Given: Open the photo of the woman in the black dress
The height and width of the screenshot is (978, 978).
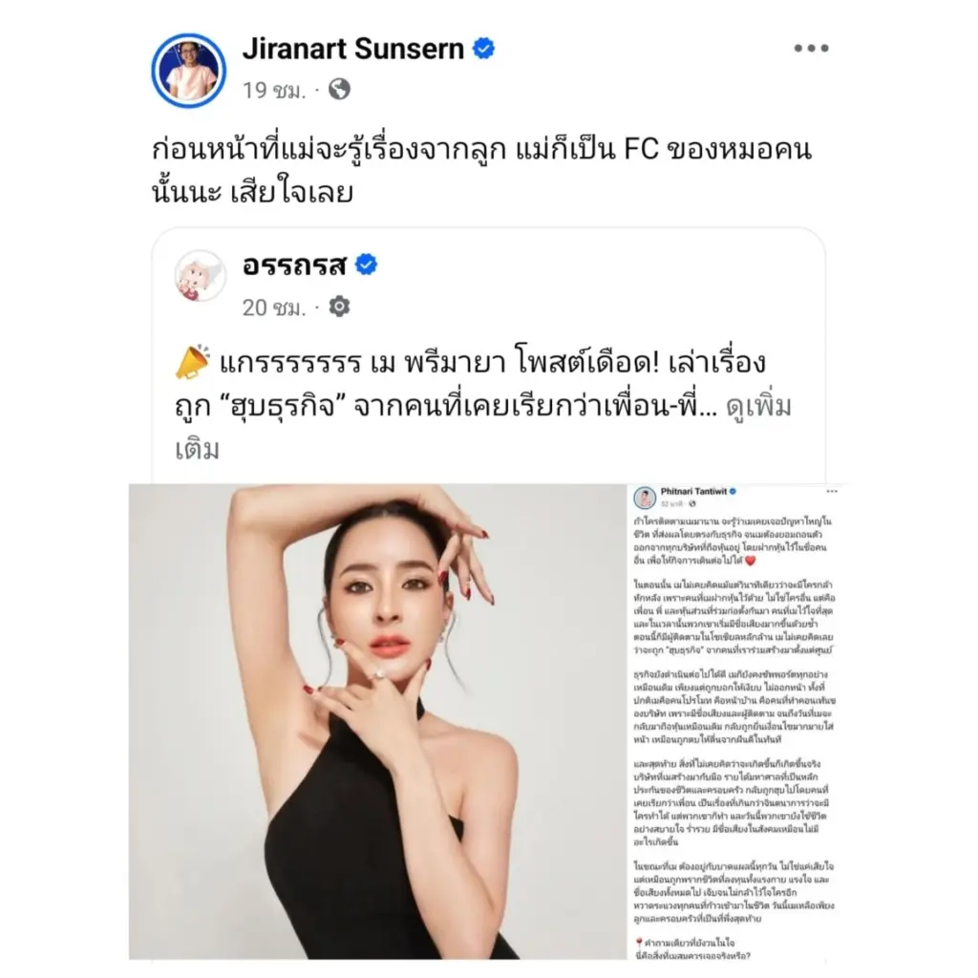Looking at the screenshot, I should [377, 721].
